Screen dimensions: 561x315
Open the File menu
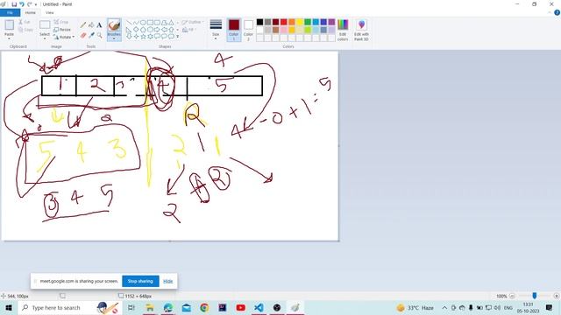click(10, 12)
